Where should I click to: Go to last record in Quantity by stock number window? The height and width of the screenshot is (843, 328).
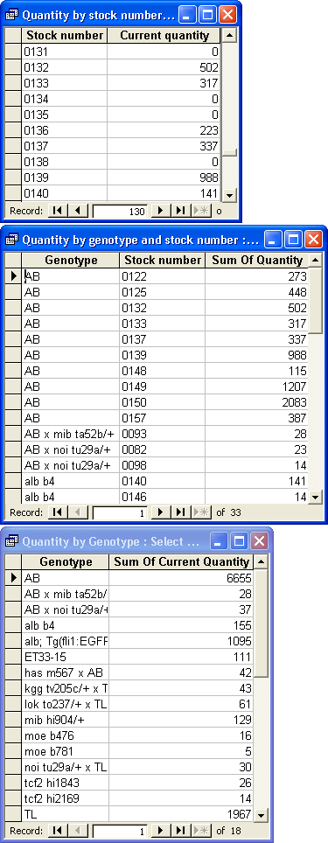point(180,211)
